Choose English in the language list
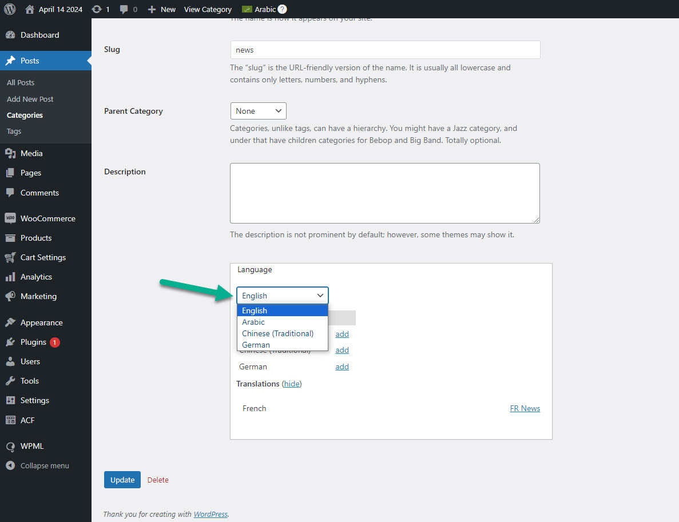 283,310
